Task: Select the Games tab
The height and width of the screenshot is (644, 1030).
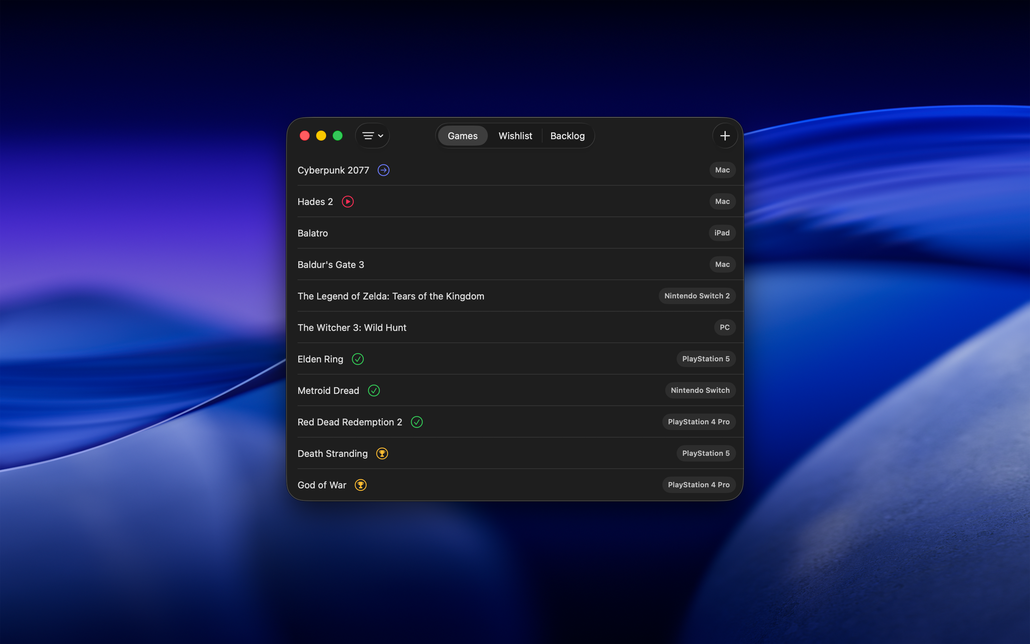Action: (462, 136)
